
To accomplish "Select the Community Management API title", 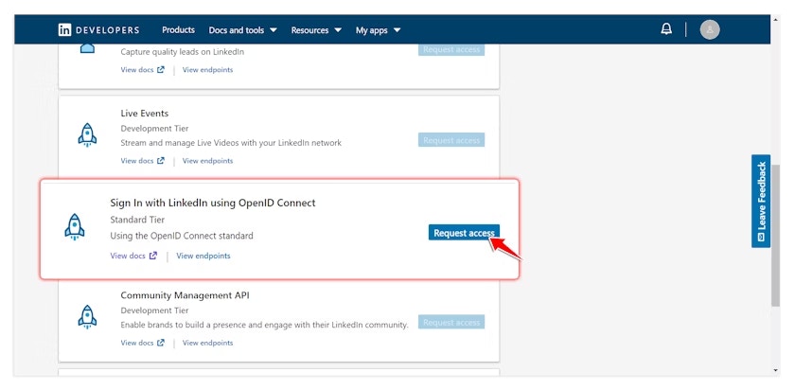I will point(185,295).
